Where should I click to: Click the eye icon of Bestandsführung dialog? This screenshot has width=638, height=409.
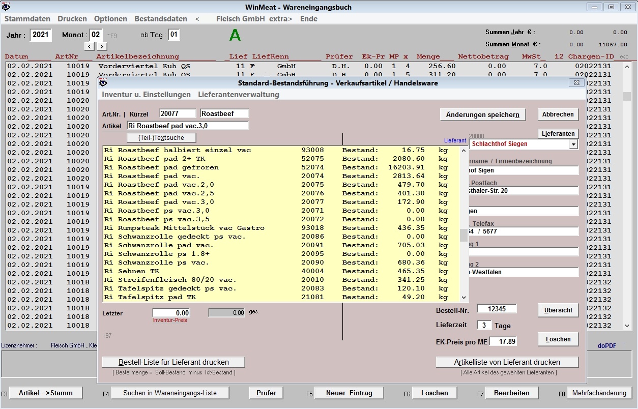[x=103, y=83]
